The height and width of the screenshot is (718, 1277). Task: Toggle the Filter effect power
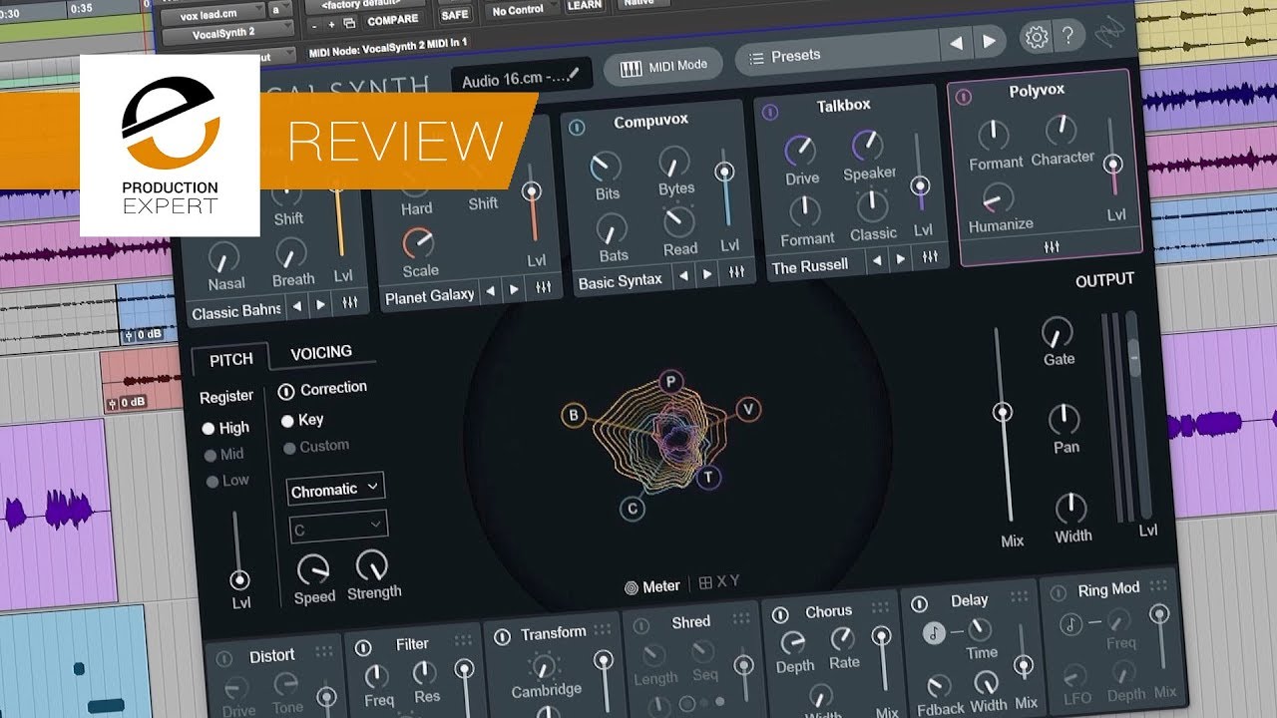363,648
